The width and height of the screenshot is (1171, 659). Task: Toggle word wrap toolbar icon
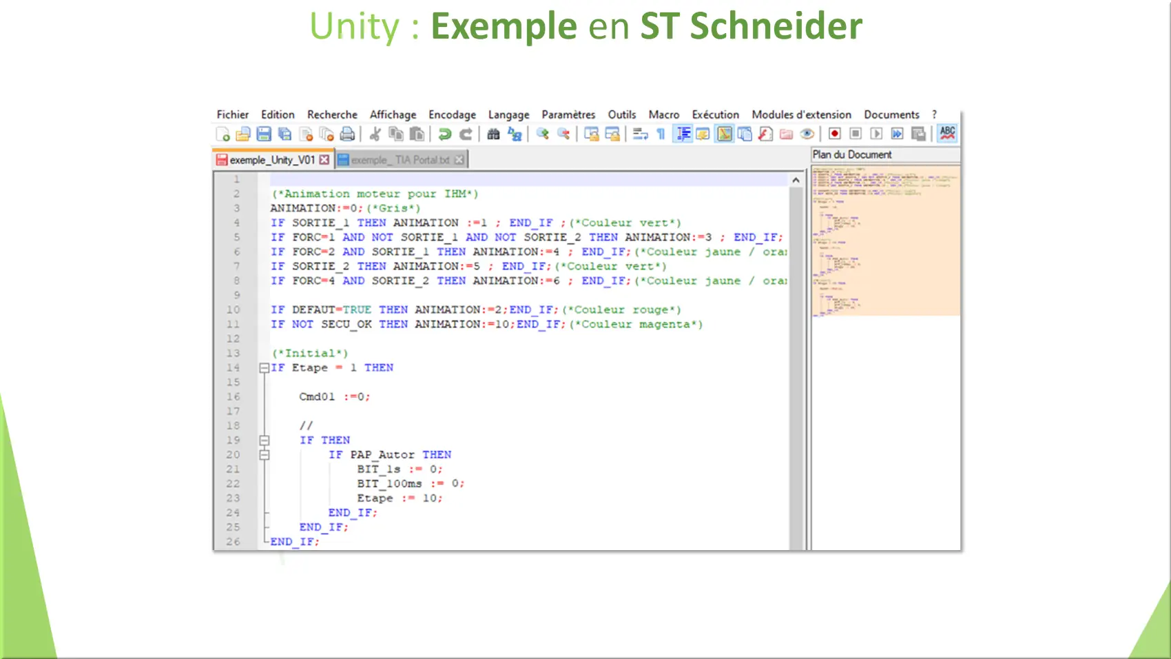[640, 134]
